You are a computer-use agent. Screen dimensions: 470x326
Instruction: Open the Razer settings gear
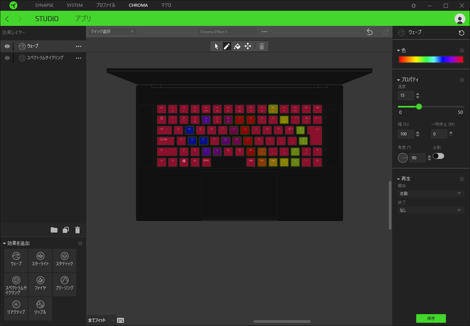[414, 5]
